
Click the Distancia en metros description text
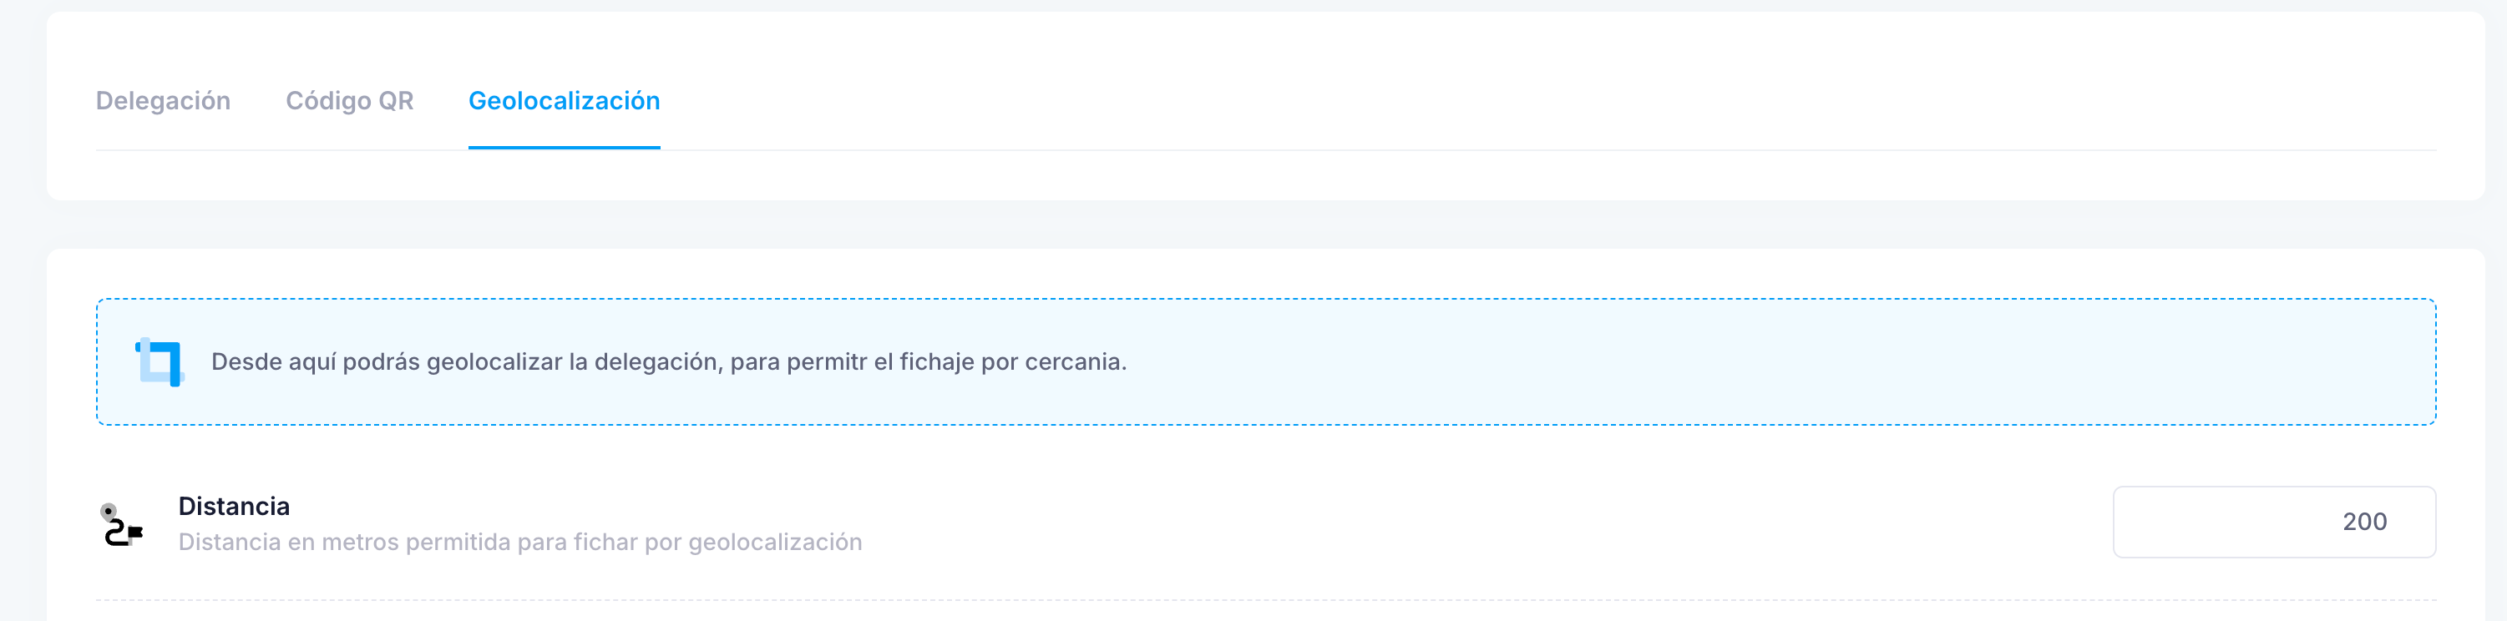(x=519, y=543)
